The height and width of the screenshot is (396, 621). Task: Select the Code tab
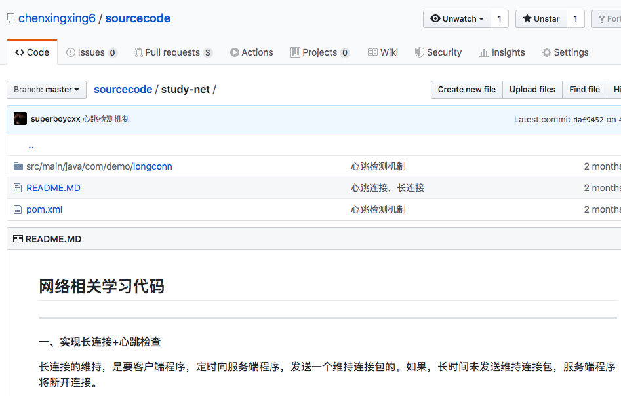[32, 52]
